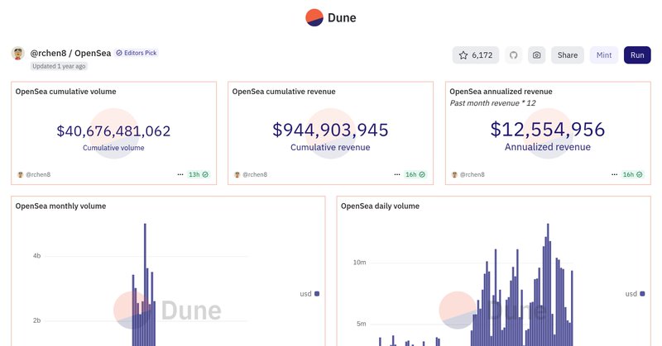
Task: Open three-dots menu on cumulative revenue card
Action: point(397,174)
